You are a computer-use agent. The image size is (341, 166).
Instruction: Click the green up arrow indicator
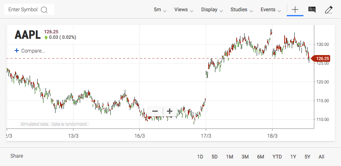46,38
